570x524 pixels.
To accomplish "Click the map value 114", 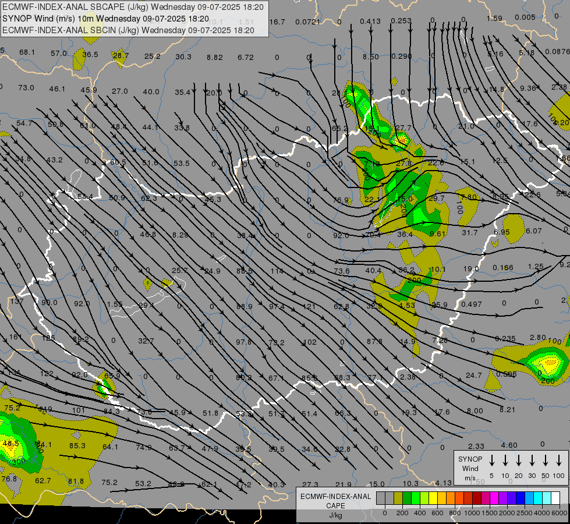I will coord(277,271).
